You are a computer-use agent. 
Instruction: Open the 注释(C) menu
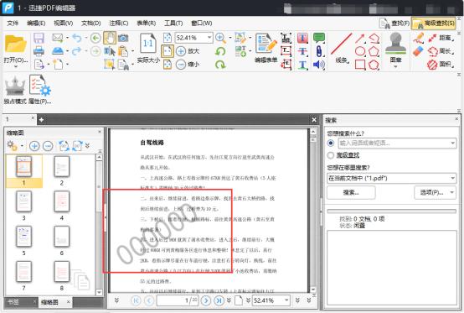coord(119,23)
